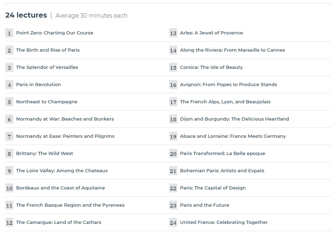Open 'The French Basque Region and the Pyrenees'
The width and height of the screenshot is (331, 234).
tap(70, 205)
